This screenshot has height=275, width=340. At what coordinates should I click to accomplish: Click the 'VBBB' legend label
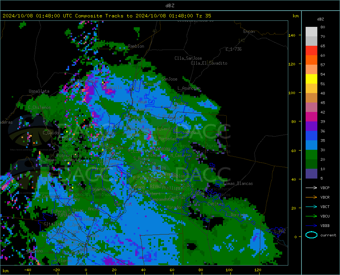click(325, 225)
